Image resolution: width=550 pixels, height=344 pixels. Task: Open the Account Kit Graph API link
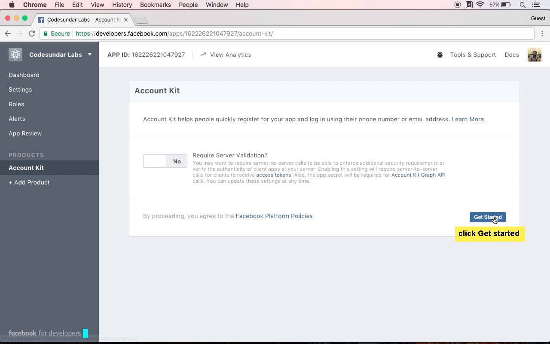[x=418, y=175]
